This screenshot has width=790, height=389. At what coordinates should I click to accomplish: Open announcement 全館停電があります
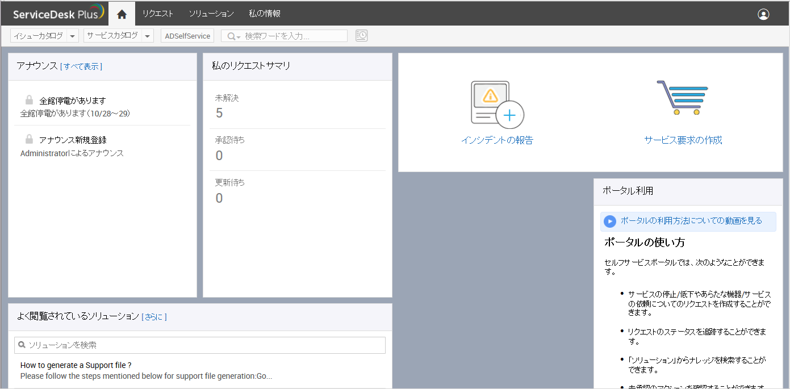point(73,101)
